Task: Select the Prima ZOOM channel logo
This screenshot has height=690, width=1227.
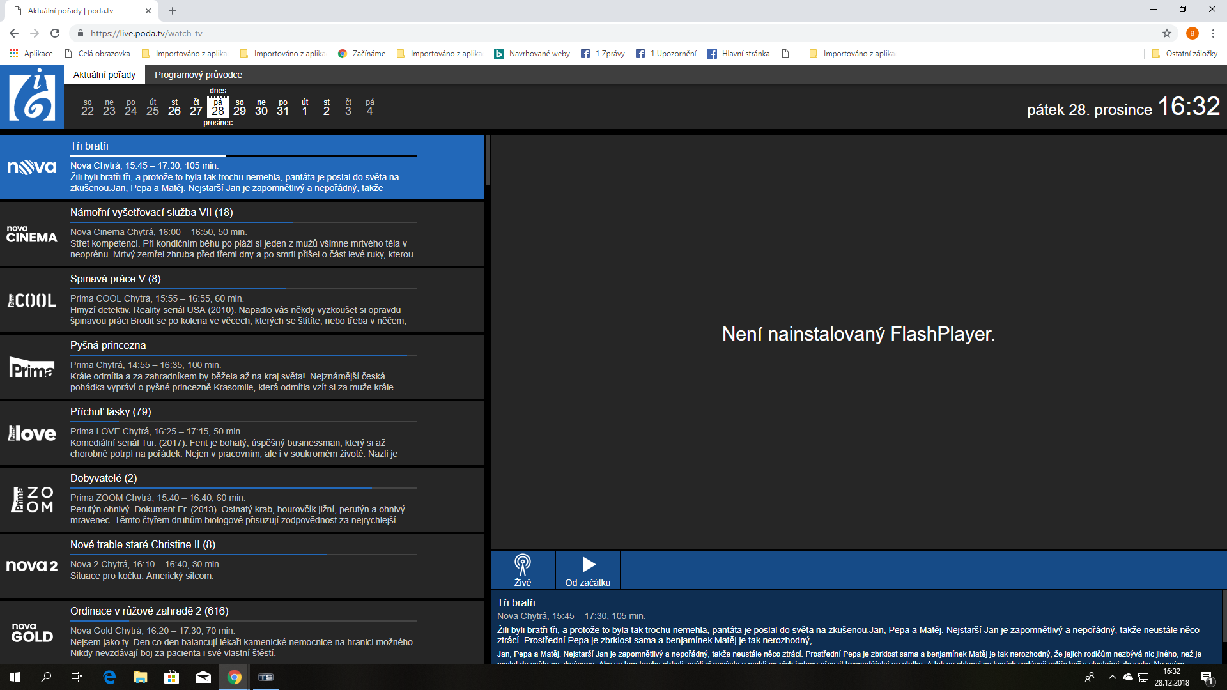Action: [32, 500]
